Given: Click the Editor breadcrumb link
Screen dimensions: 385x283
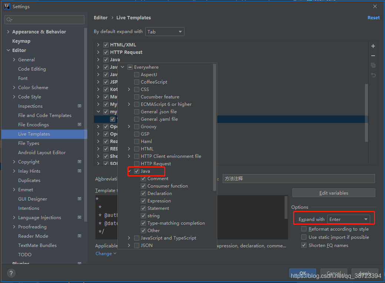Looking at the screenshot, I should [x=101, y=18].
